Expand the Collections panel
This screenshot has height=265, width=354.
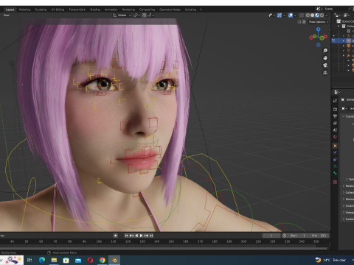[x=348, y=192]
